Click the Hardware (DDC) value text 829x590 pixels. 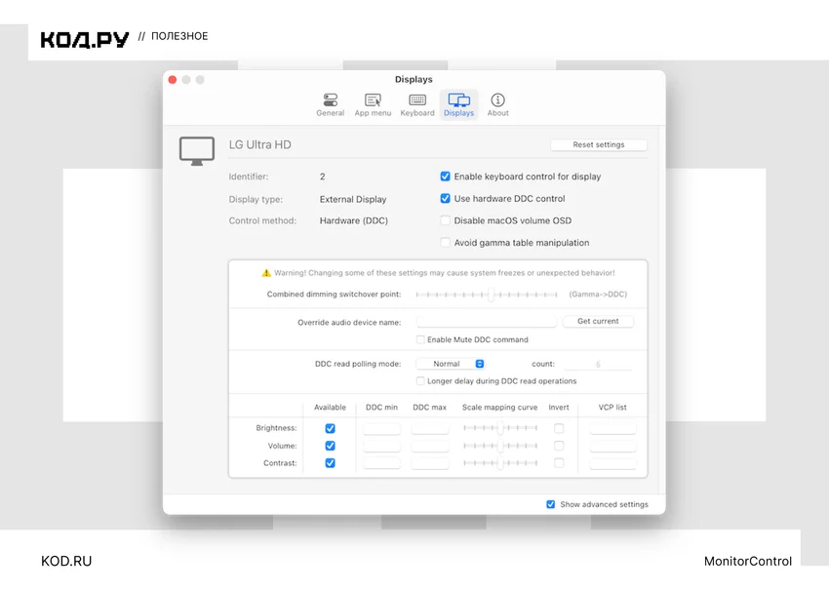[354, 220]
